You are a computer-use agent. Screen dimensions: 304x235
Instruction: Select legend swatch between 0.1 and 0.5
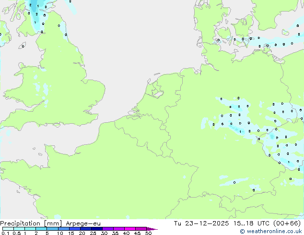[8, 229]
